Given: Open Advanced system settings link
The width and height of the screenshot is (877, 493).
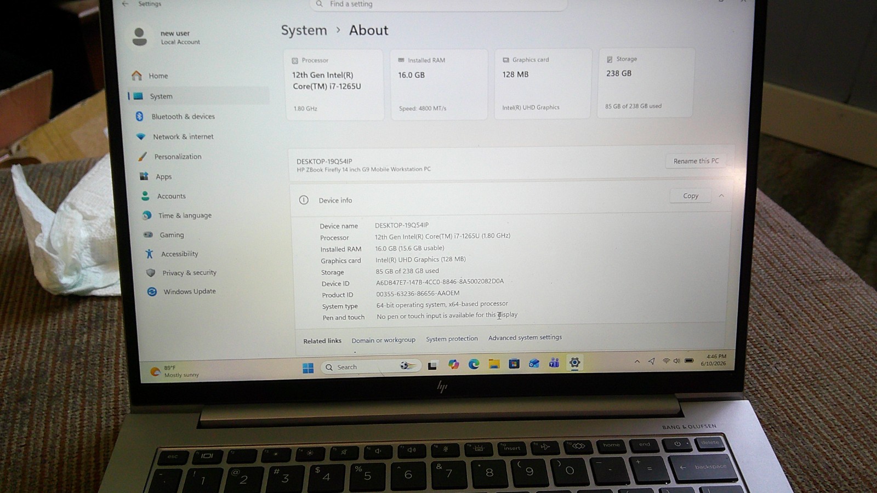Looking at the screenshot, I should click(525, 337).
